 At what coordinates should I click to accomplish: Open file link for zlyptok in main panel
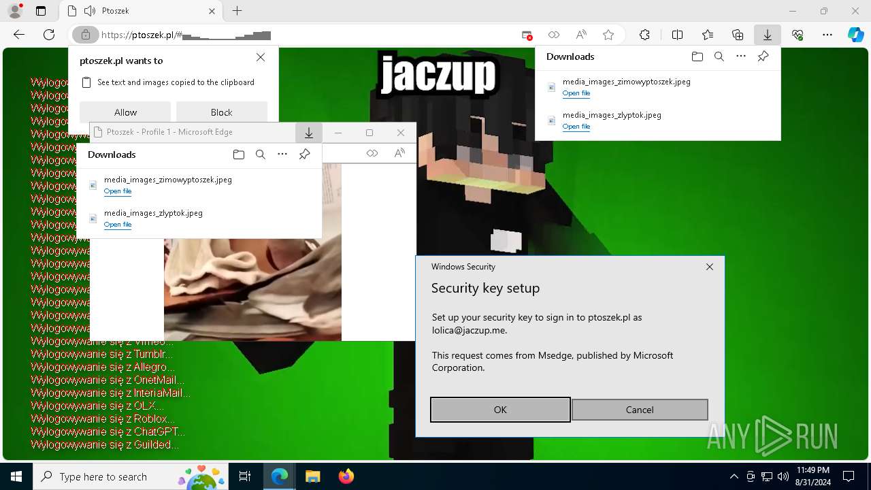[x=576, y=127]
